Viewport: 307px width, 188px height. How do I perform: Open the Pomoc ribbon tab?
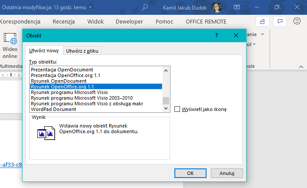(x=164, y=22)
